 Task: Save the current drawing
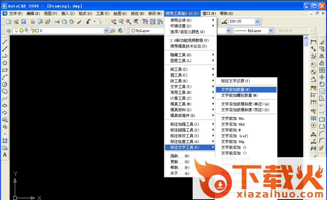23,21
